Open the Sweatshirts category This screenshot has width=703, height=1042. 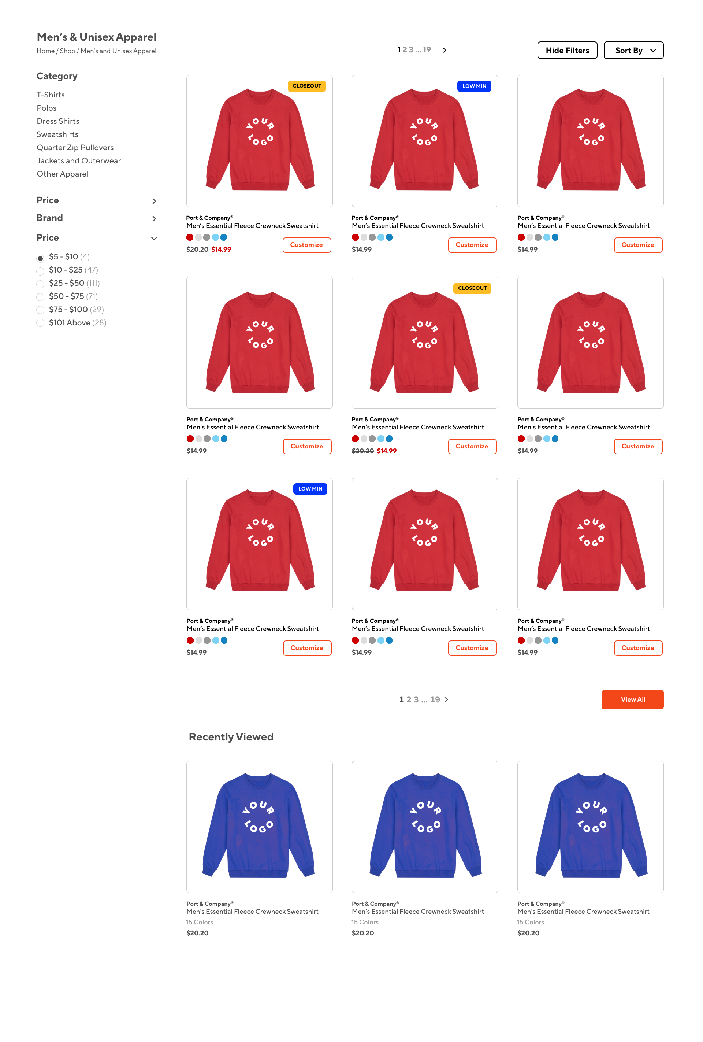click(x=57, y=134)
